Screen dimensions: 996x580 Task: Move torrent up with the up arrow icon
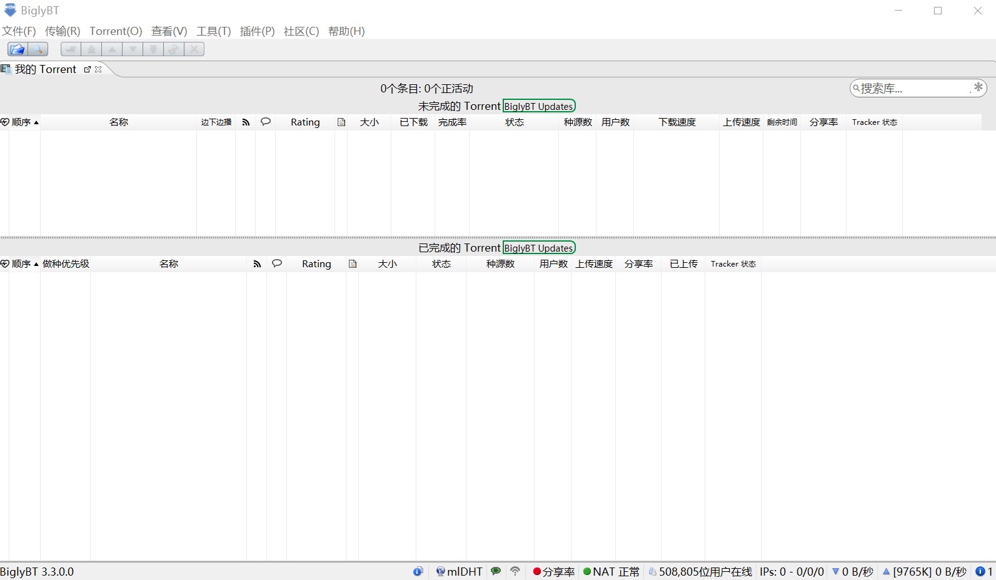[x=112, y=49]
